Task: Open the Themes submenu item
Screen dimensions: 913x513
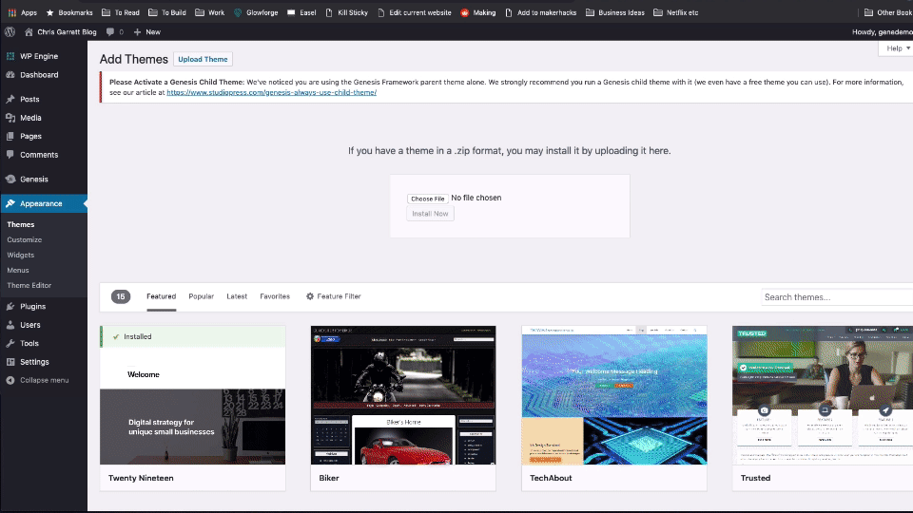Action: (21, 224)
